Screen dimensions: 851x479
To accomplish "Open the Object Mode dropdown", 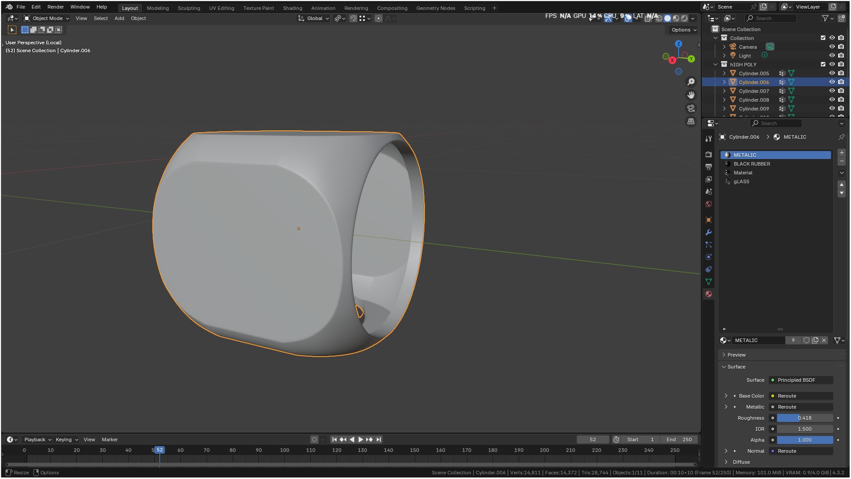I will [46, 19].
